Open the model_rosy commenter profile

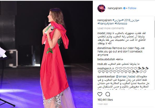105,33
